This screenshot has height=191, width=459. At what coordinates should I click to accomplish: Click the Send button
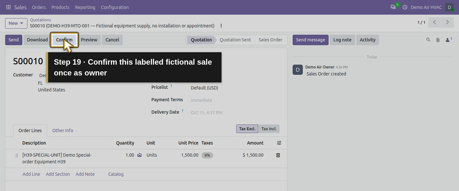(x=14, y=40)
